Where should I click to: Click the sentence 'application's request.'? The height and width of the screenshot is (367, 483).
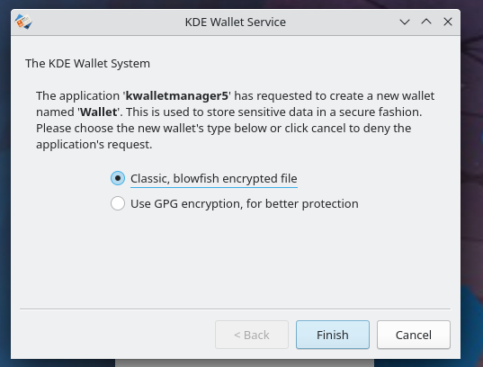pos(94,144)
